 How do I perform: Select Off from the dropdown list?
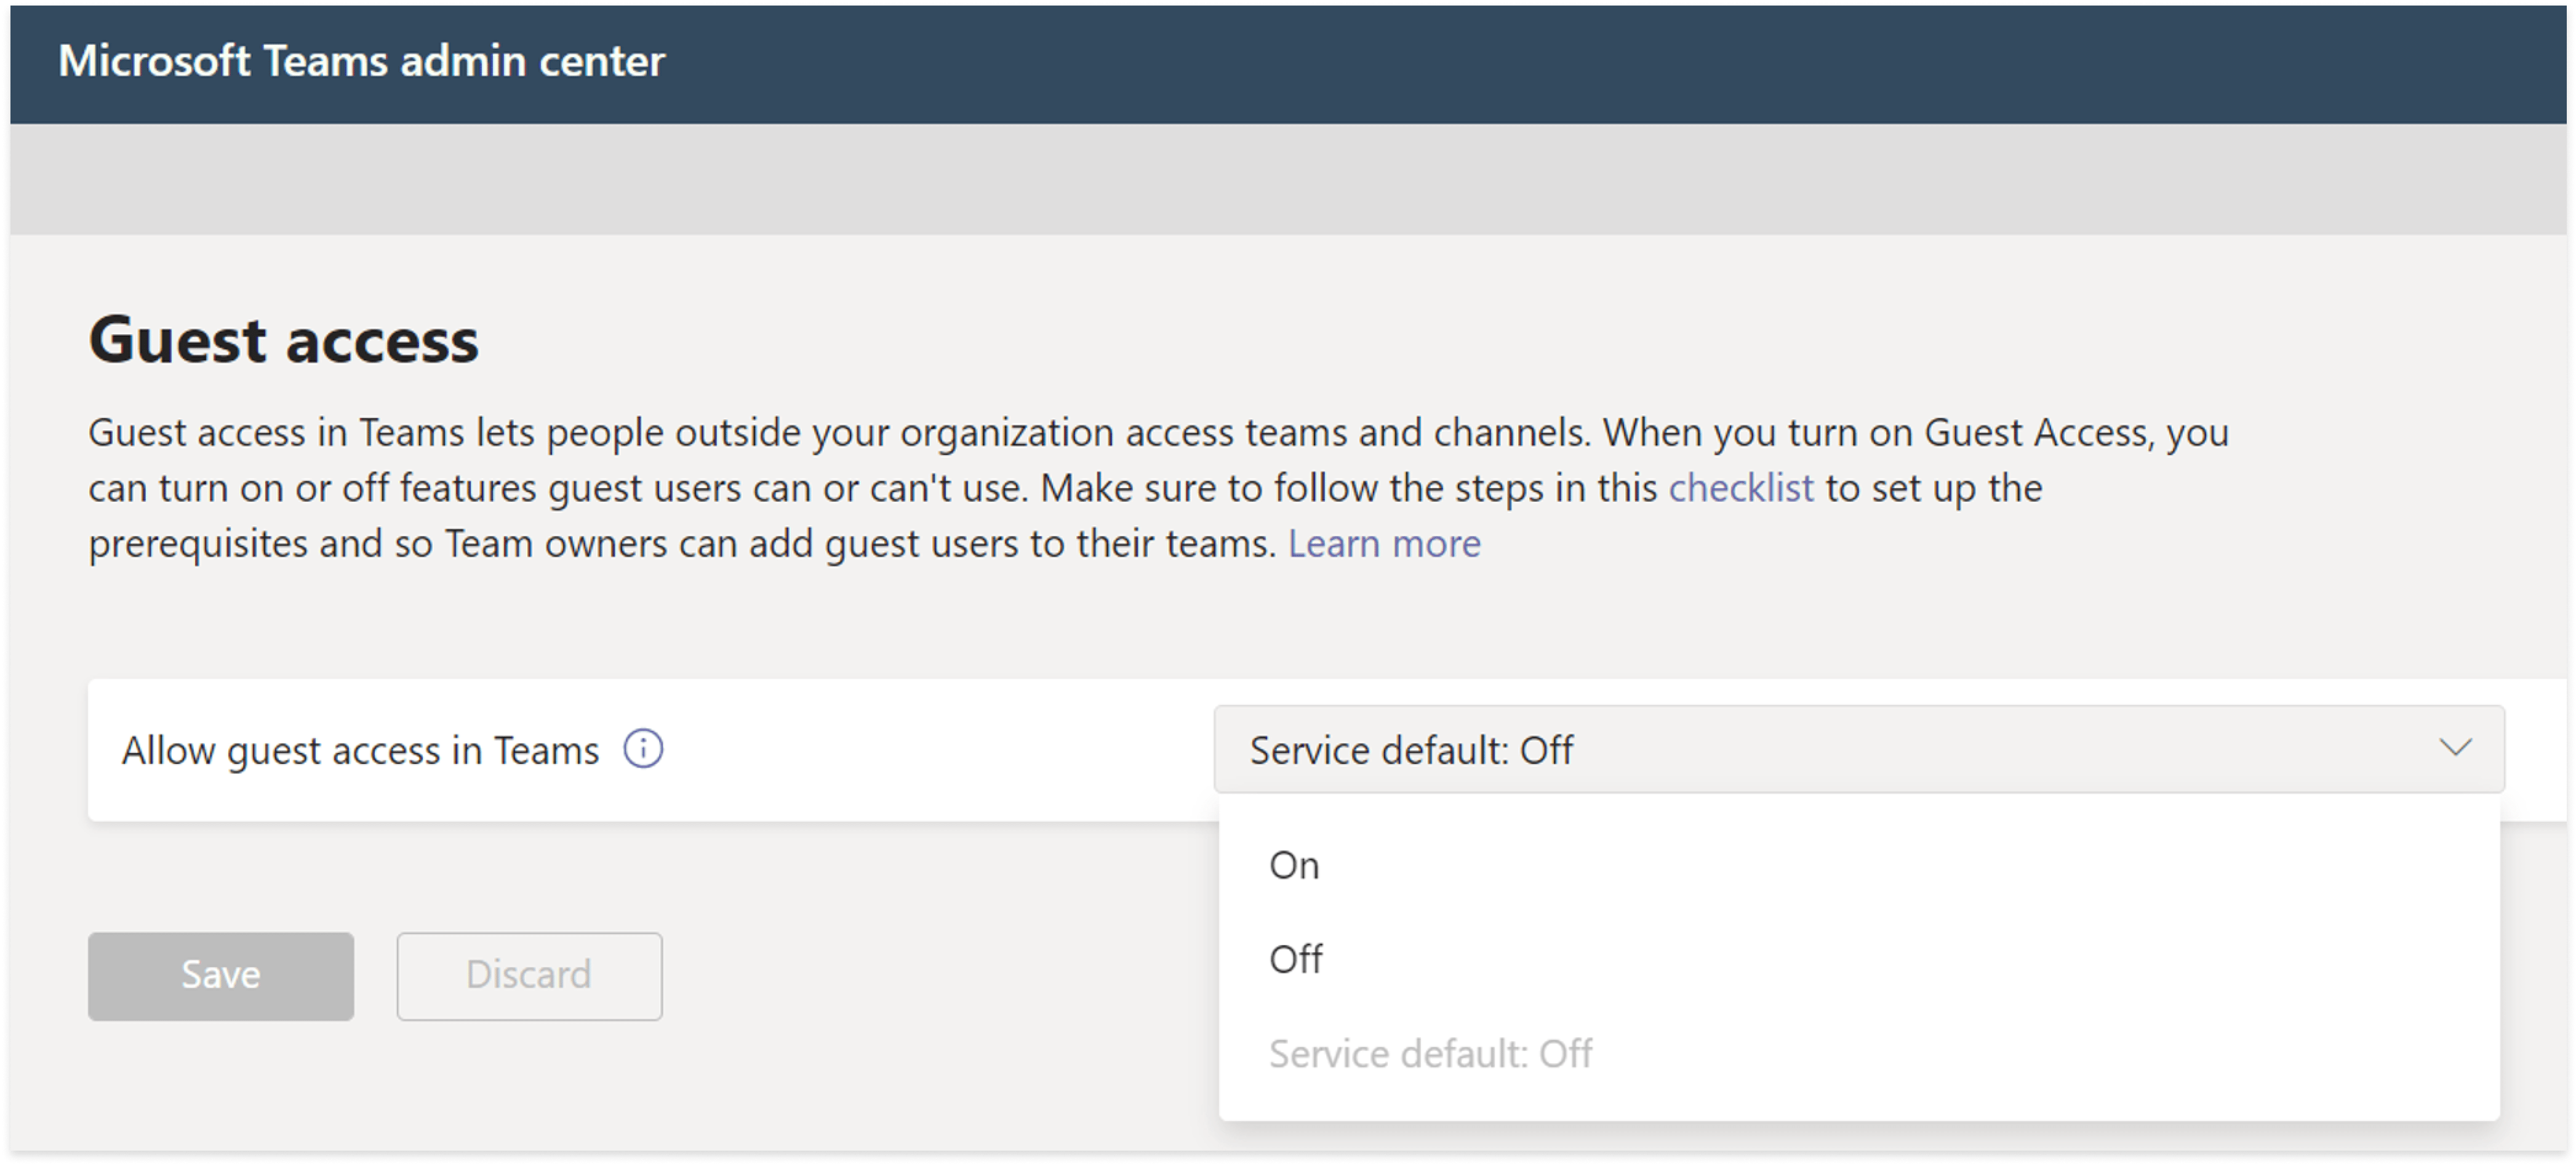tap(1295, 959)
